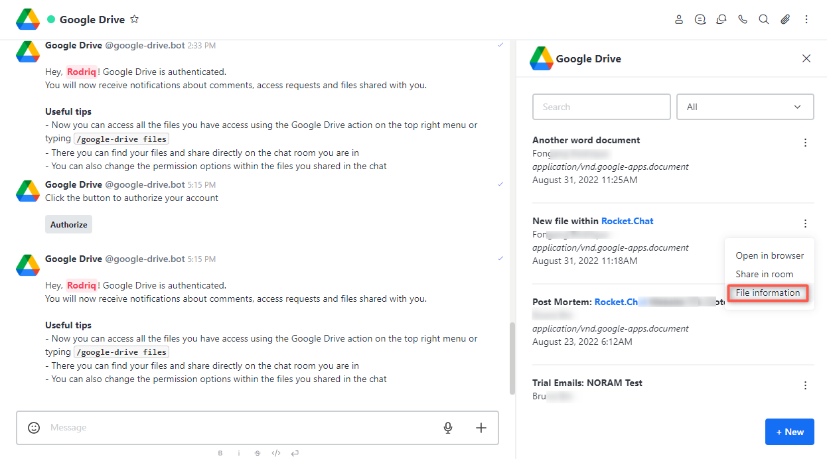The image size is (827, 459).
Task: Click the date August 31, 2022 11:25AM
Action: (585, 180)
